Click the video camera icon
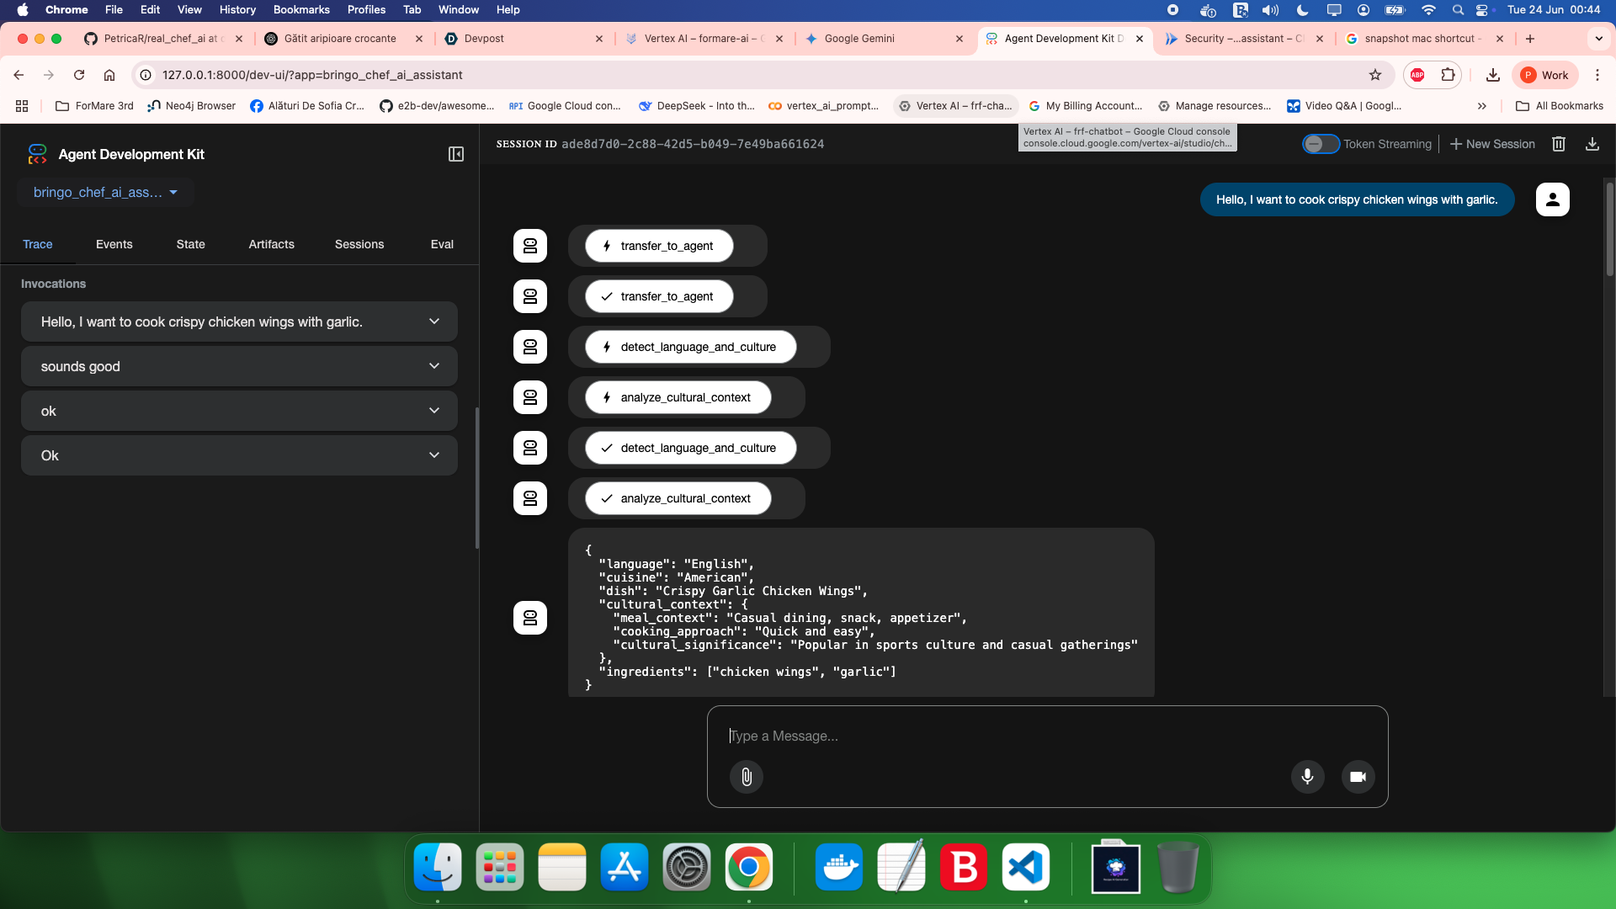Viewport: 1616px width, 909px height. 1358,776
